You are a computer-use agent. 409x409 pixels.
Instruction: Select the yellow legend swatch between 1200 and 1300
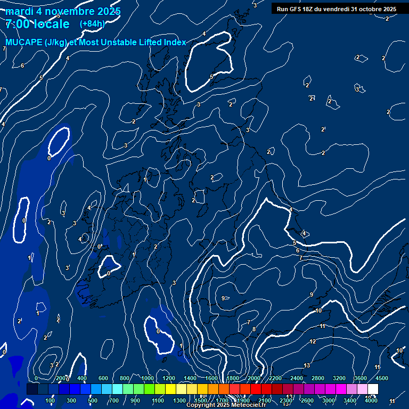coord(170,389)
